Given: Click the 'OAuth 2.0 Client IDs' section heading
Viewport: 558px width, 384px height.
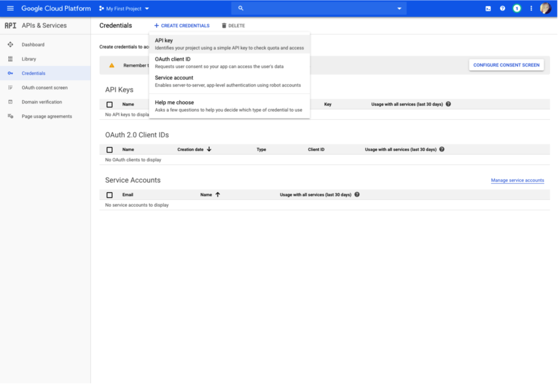Looking at the screenshot, I should click(x=137, y=135).
